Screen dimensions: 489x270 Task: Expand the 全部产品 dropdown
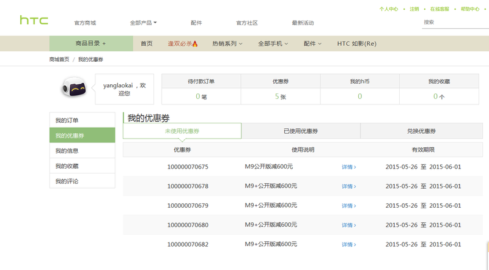[x=144, y=23]
